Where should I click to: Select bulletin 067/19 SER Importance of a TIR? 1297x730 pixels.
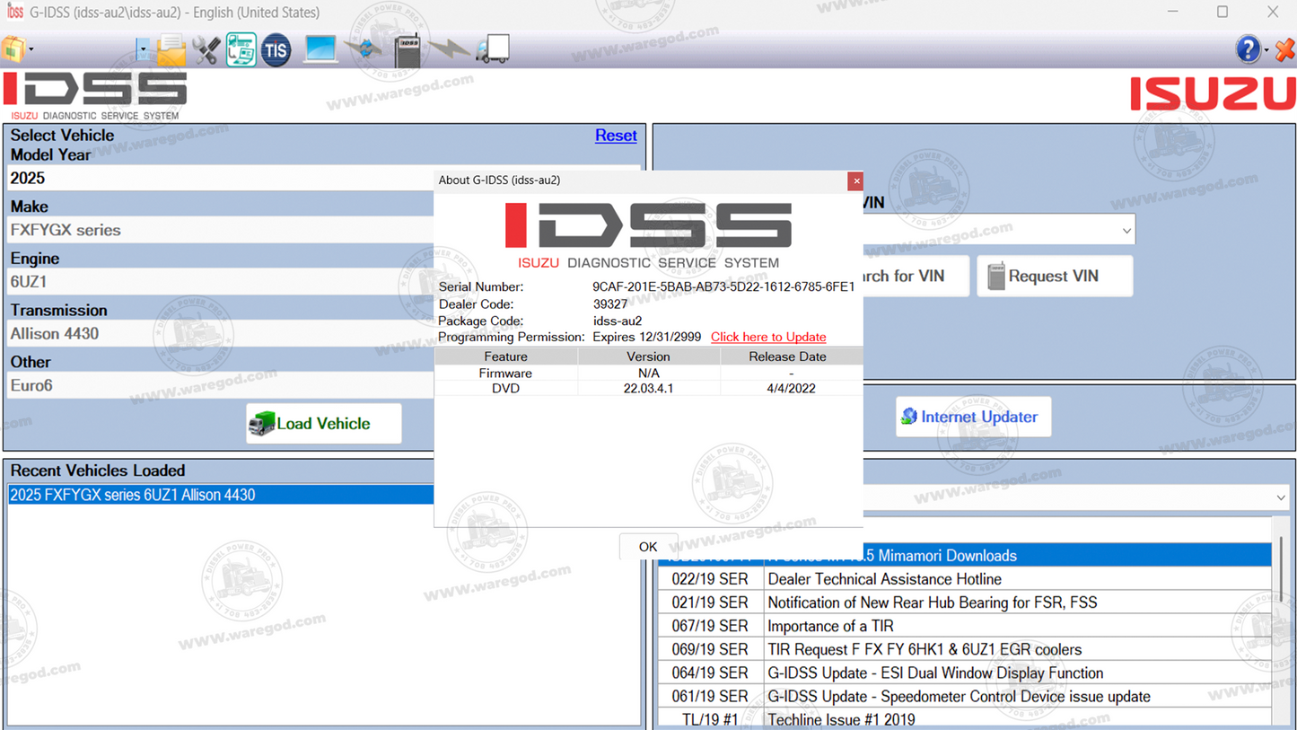(x=898, y=626)
